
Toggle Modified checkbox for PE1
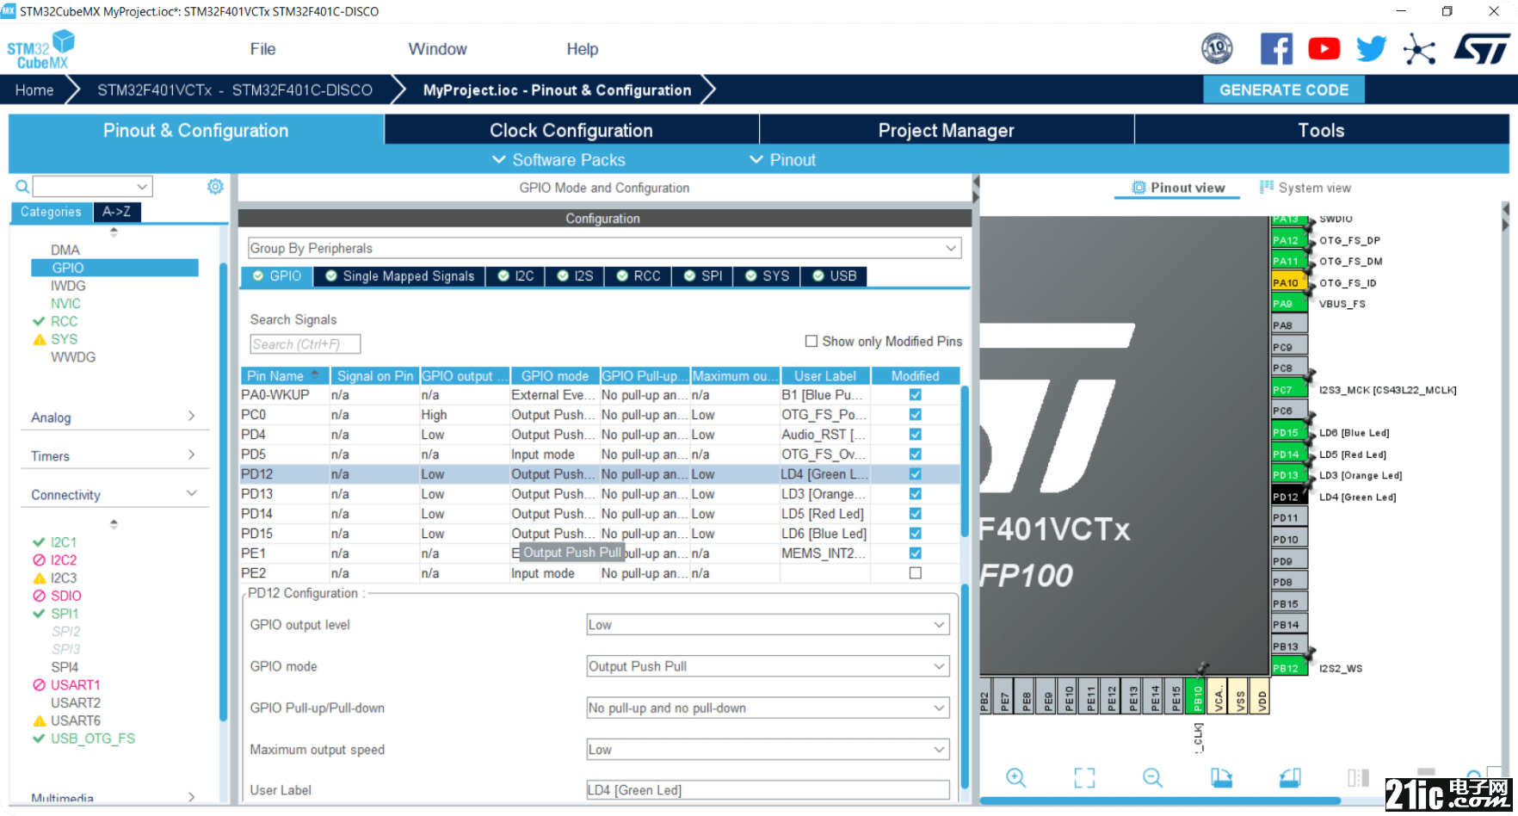click(x=916, y=553)
